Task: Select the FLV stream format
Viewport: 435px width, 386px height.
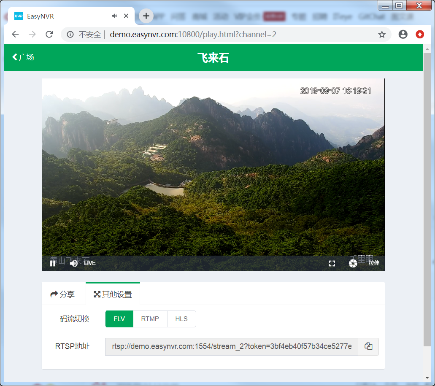Action: click(119, 319)
